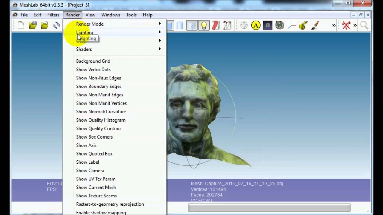
Task: Open the Help menu
Action: 148,15
